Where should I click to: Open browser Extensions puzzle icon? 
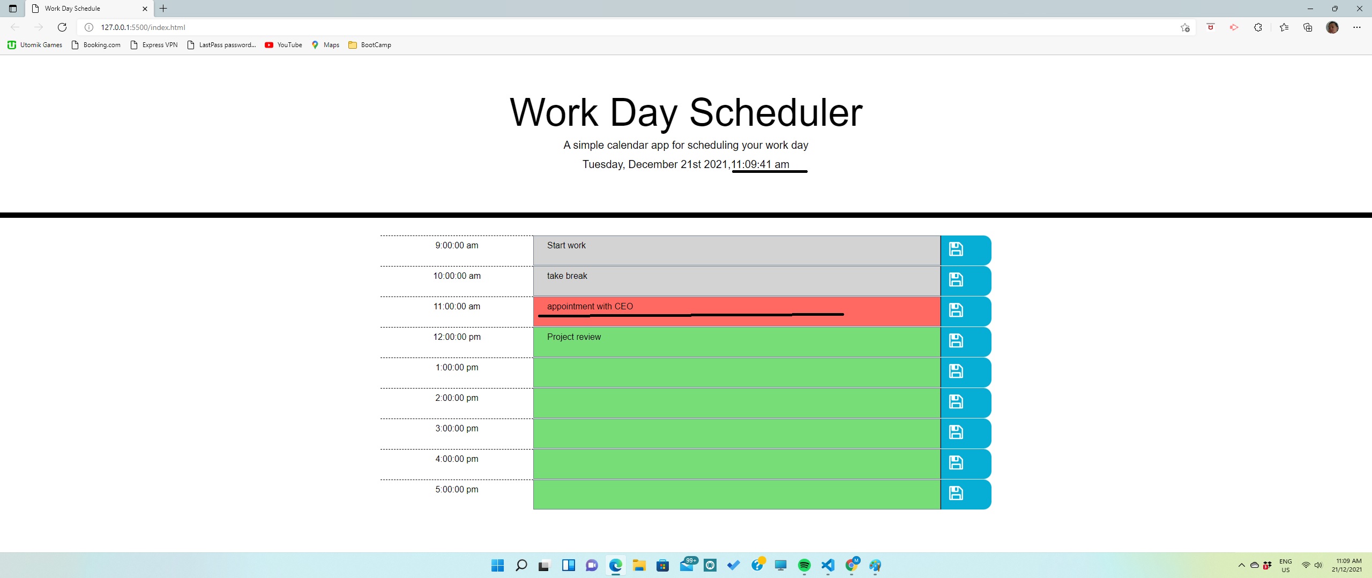click(x=1258, y=27)
